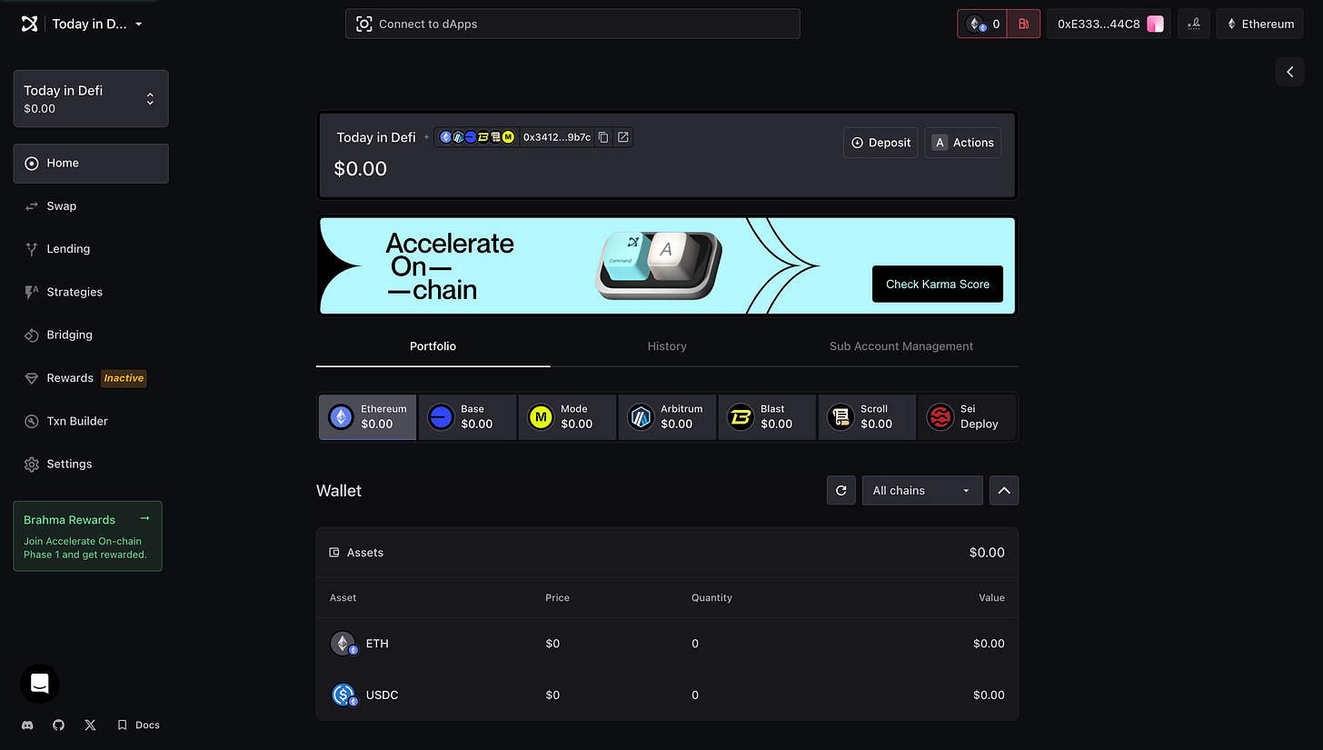This screenshot has width=1323, height=750.
Task: Select the Ethereum chain card
Action: point(367,417)
